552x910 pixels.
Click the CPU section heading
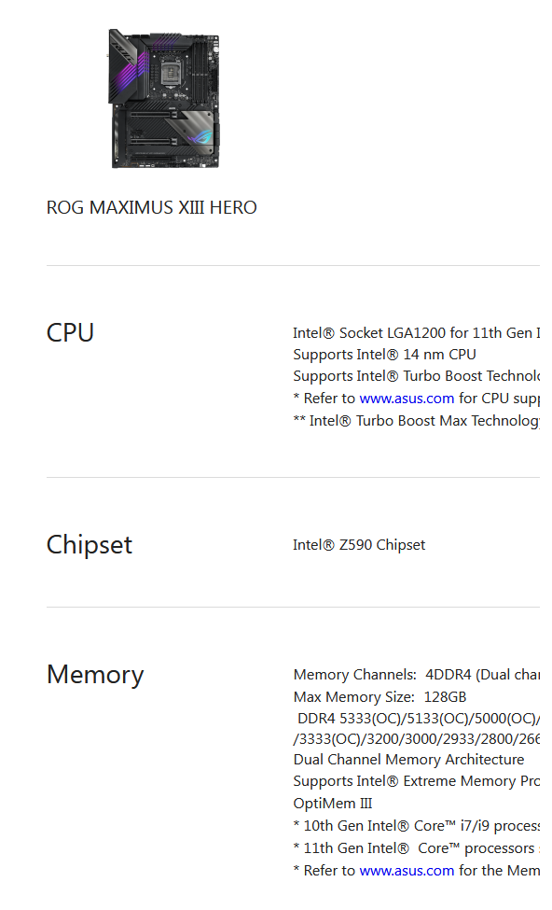click(70, 332)
